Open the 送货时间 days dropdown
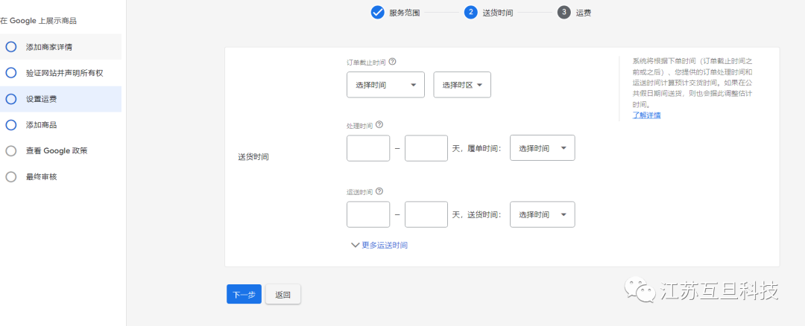Viewport: 805px width, 326px height. 542,214
